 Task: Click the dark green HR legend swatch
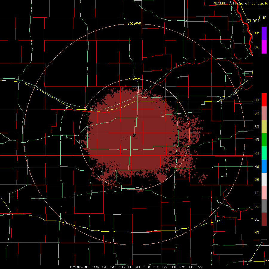pos(264,140)
